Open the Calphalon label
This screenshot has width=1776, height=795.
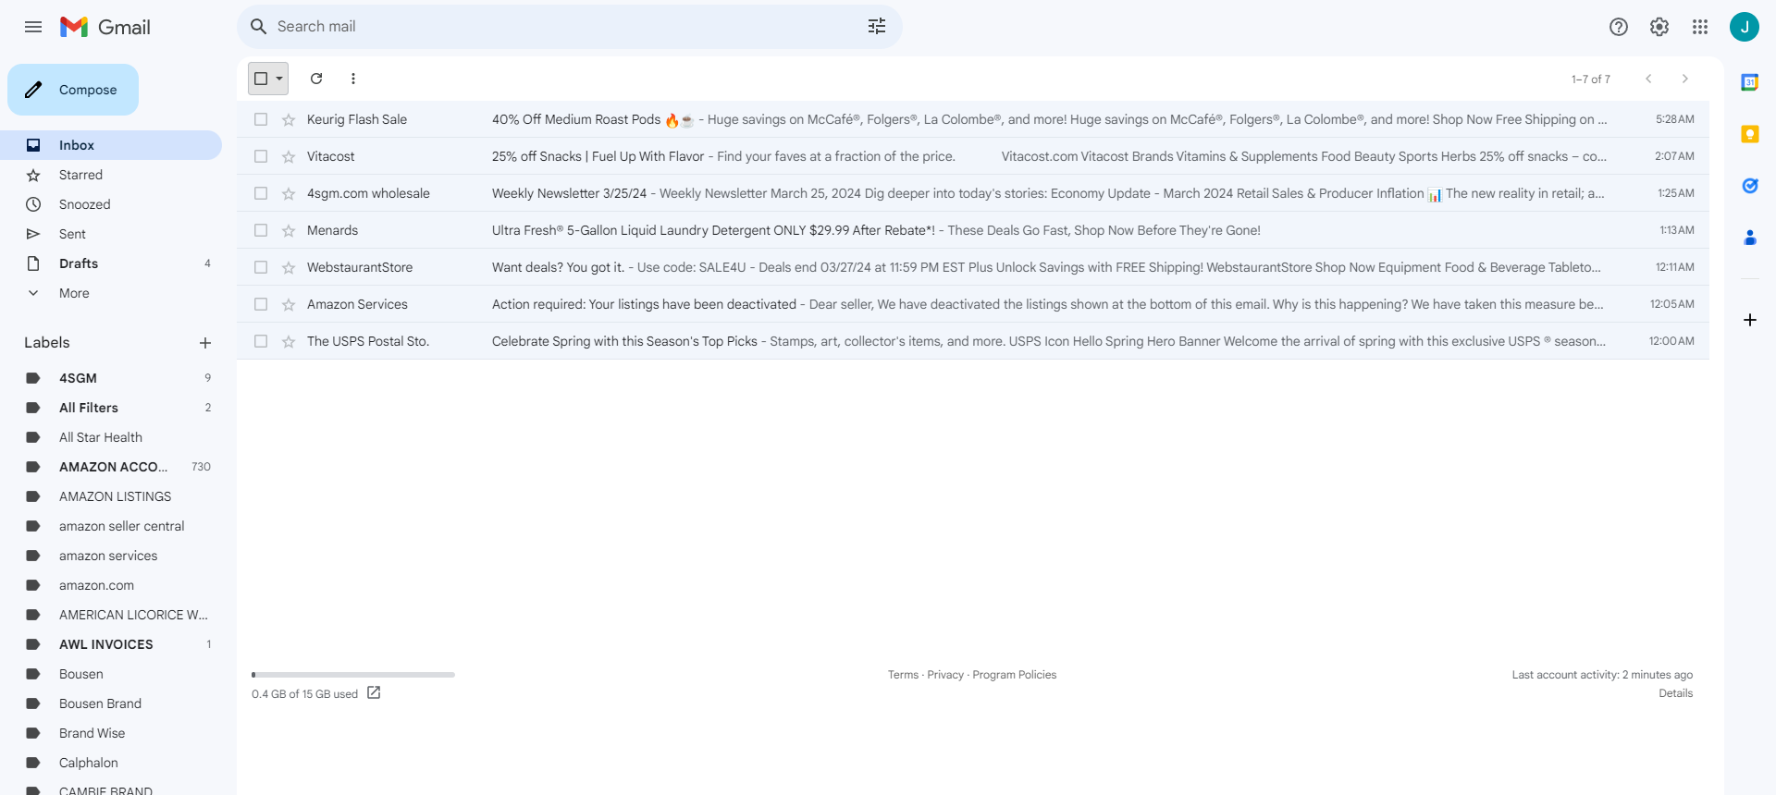(111, 763)
